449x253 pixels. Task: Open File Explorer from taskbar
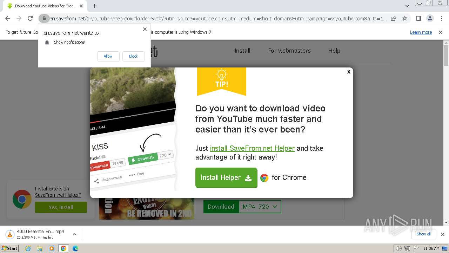pos(40,248)
